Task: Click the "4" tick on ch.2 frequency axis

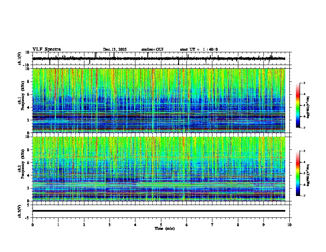Action: coord(28,175)
